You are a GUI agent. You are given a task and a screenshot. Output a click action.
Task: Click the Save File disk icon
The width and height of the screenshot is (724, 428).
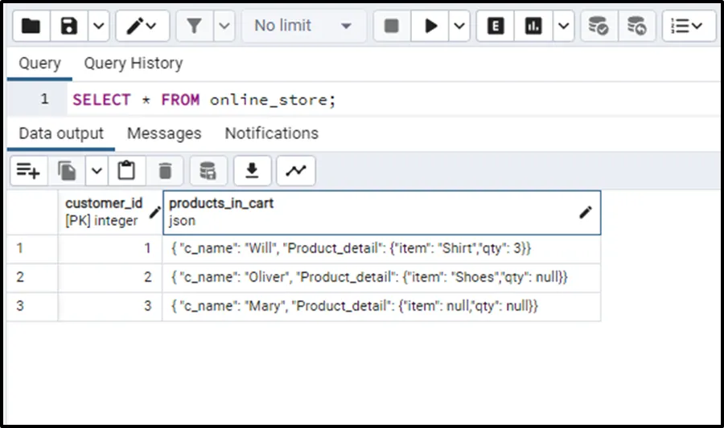tap(69, 26)
